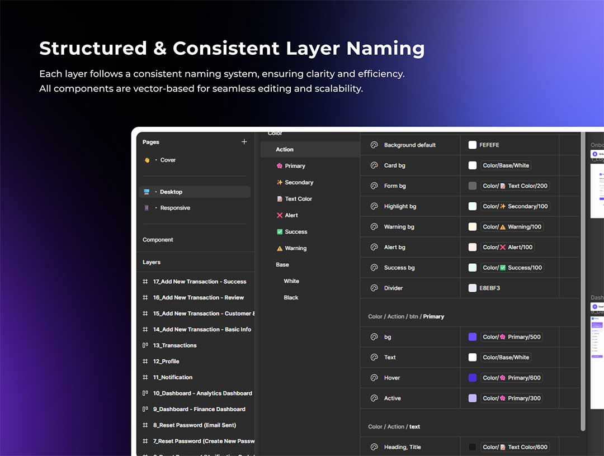This screenshot has height=456, width=604.
Task: Switch to the Responsive page
Action: click(174, 208)
